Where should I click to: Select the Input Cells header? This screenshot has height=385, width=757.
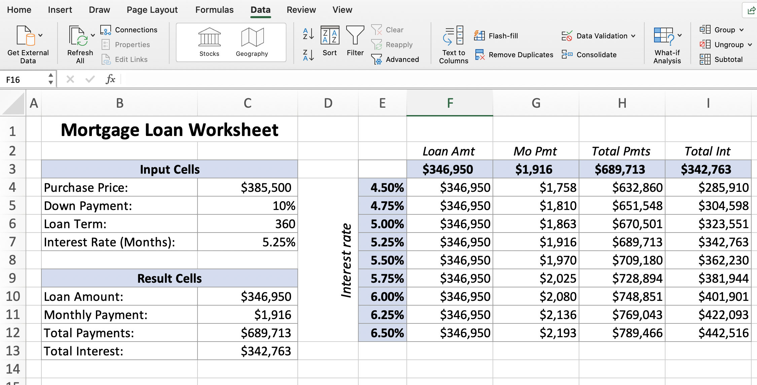[x=170, y=169]
